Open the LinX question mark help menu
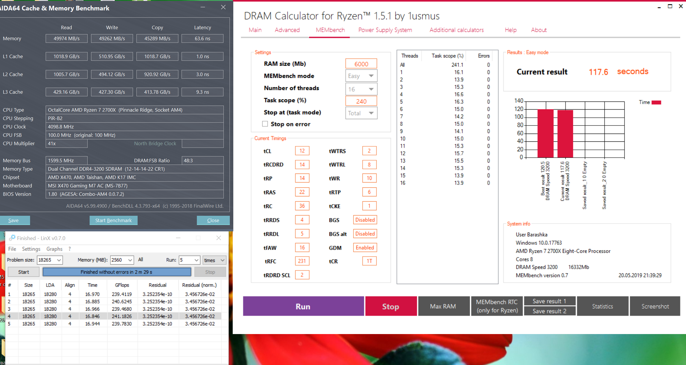This screenshot has height=365, width=686. pos(70,249)
